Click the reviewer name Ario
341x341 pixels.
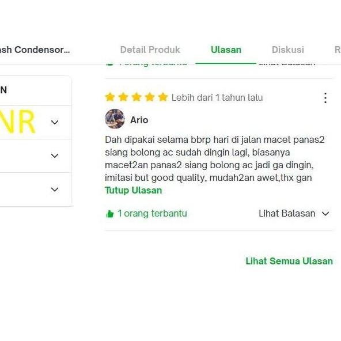pos(139,120)
